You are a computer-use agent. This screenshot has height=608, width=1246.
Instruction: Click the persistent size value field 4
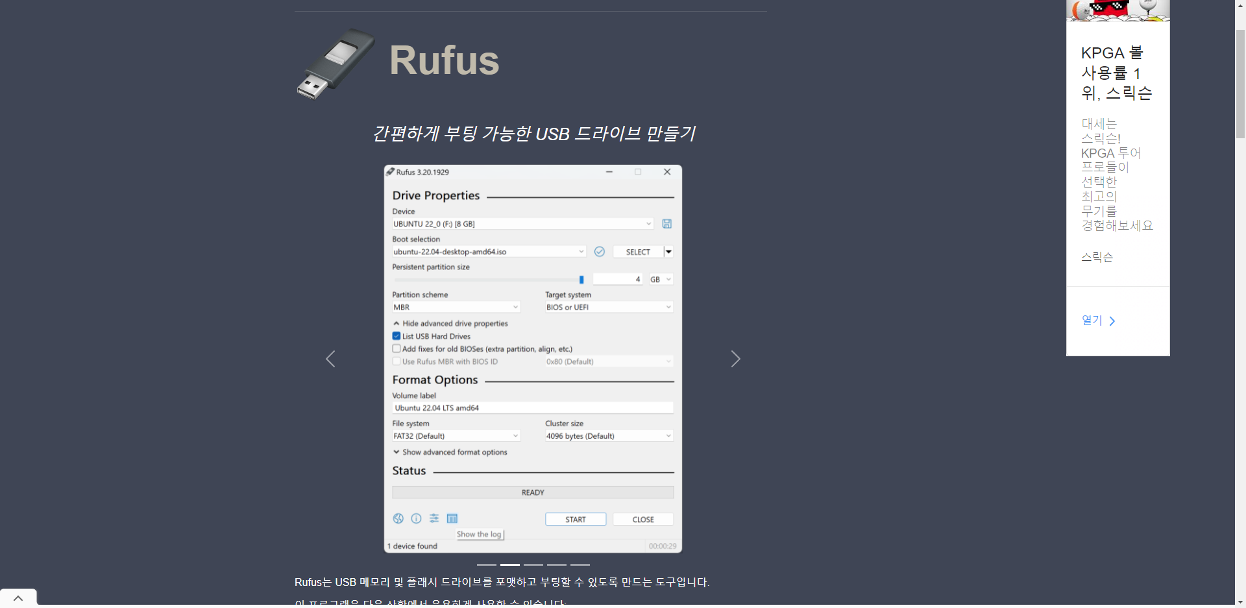pos(618,280)
